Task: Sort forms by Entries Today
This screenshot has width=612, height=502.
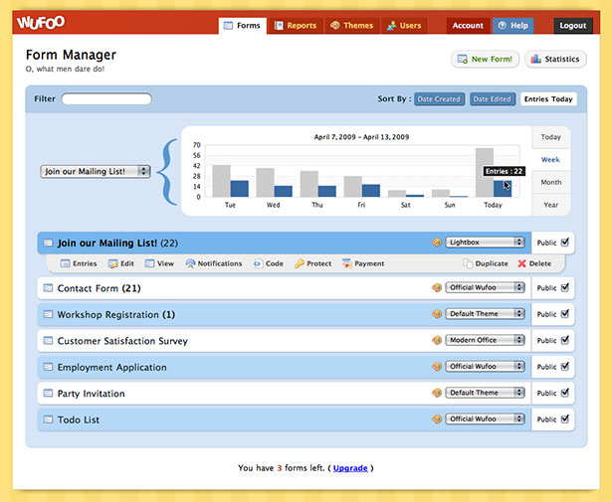Action: pos(548,99)
